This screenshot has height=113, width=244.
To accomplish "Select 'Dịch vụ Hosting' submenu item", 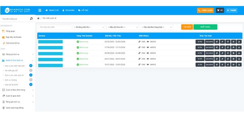I will (x=11, y=80).
